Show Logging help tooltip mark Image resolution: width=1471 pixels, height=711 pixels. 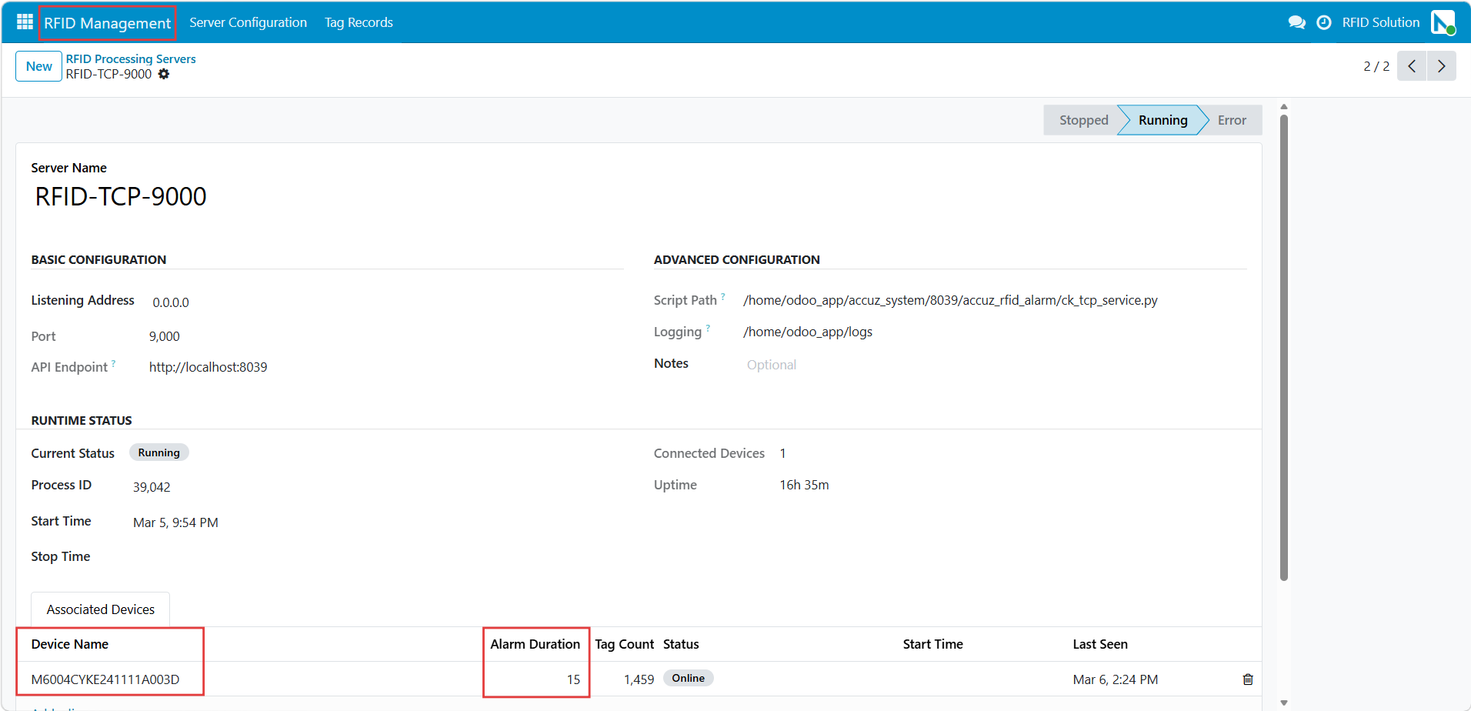point(708,327)
